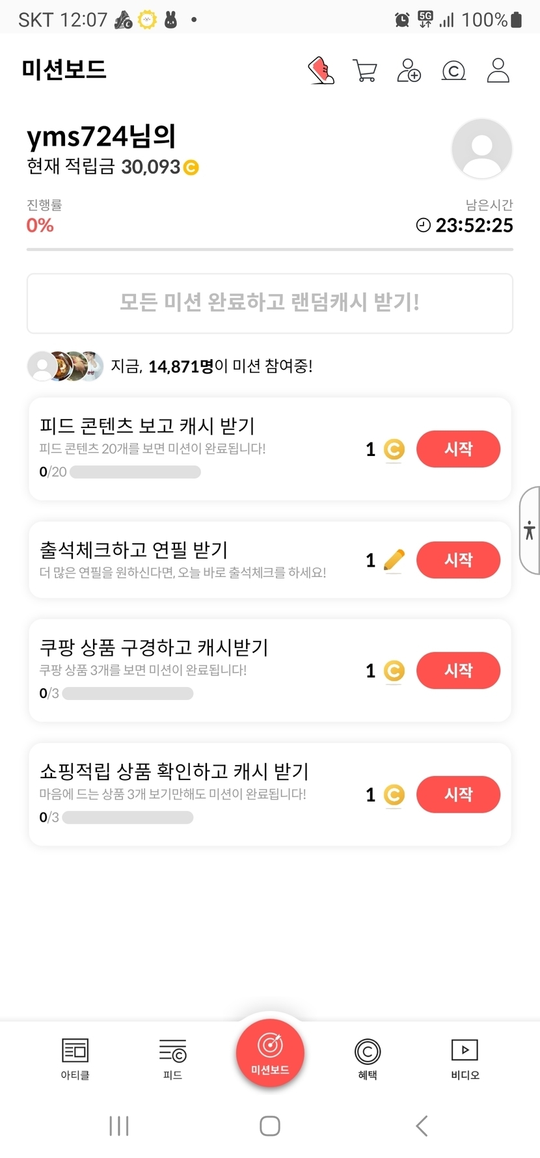
Task: Start the 쇼핑적립 상품 확인하고 캐시 받기 mission
Action: (x=458, y=794)
